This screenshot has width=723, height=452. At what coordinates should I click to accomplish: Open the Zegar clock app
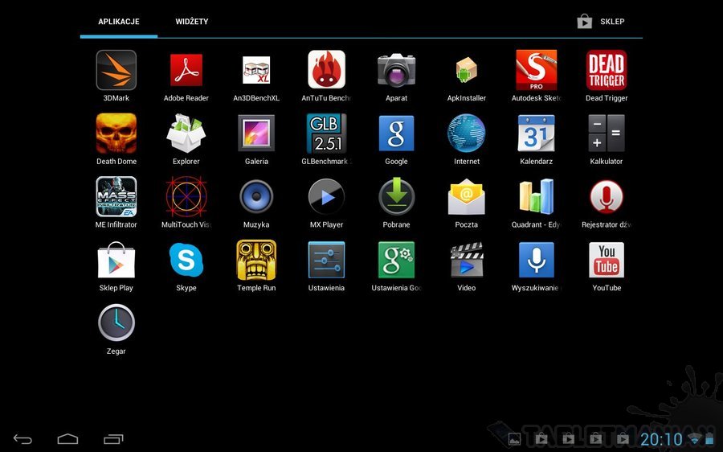[x=116, y=323]
